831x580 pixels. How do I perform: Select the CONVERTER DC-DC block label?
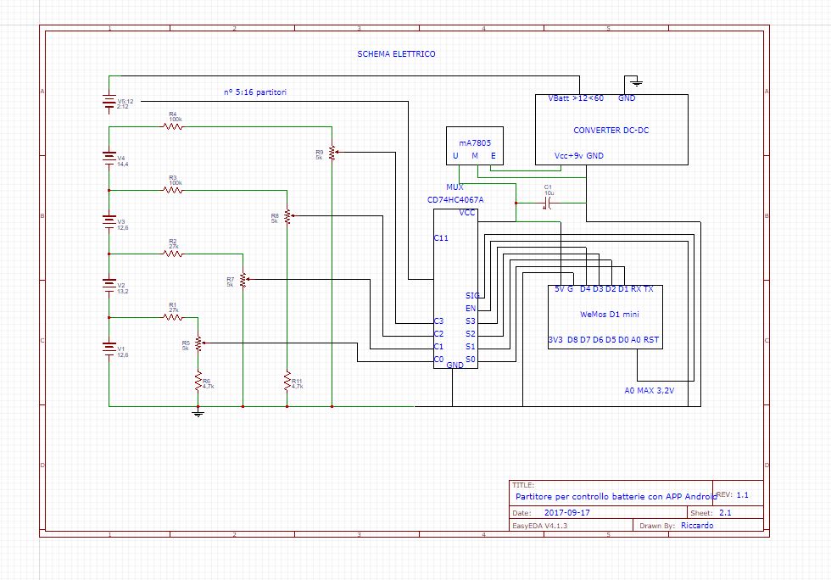[611, 131]
